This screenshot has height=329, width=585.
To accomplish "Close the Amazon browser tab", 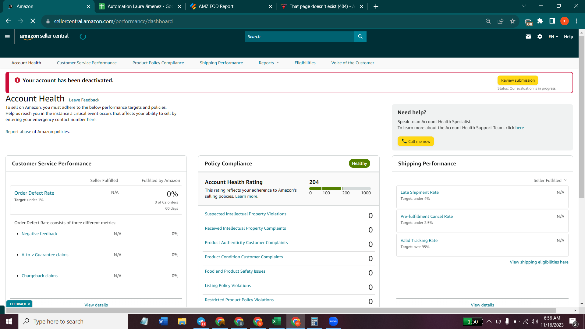I will (x=88, y=6).
